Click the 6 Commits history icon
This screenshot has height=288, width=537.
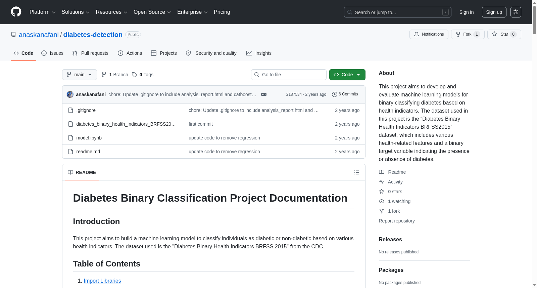click(334, 94)
